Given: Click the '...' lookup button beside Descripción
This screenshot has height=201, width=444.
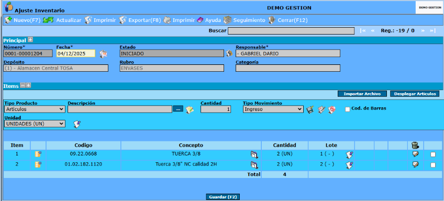Looking at the screenshot, I should [178, 109].
